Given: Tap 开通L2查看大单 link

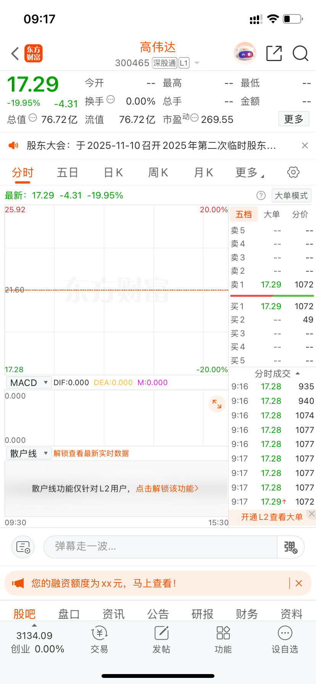Looking at the screenshot, I should coord(272,517).
